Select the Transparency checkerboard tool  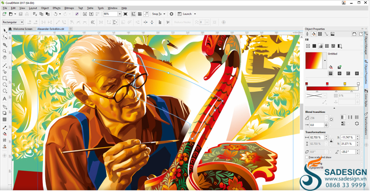point(5,120)
